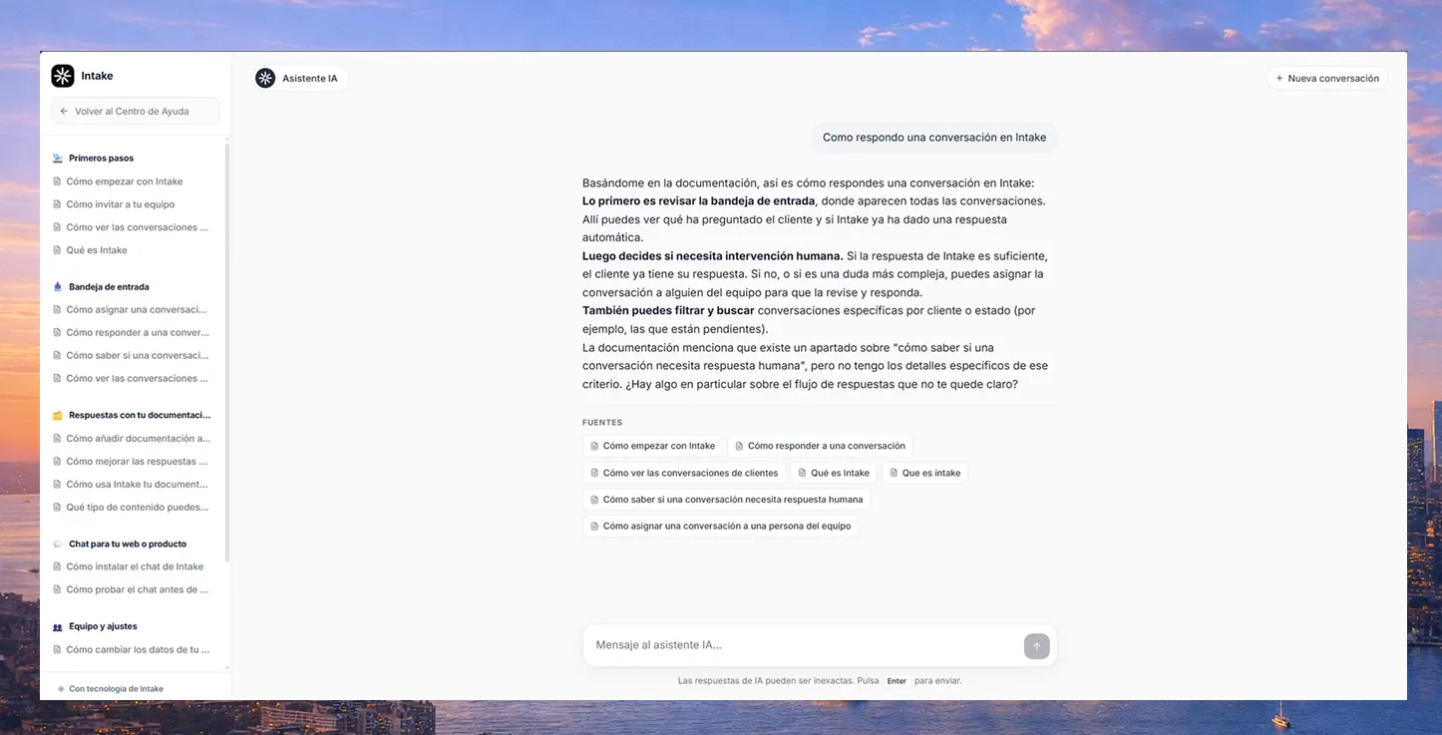Open Cómo ver las conversaciones under Primeros pasos
Viewport: 1442px width, 735px height.
138,227
